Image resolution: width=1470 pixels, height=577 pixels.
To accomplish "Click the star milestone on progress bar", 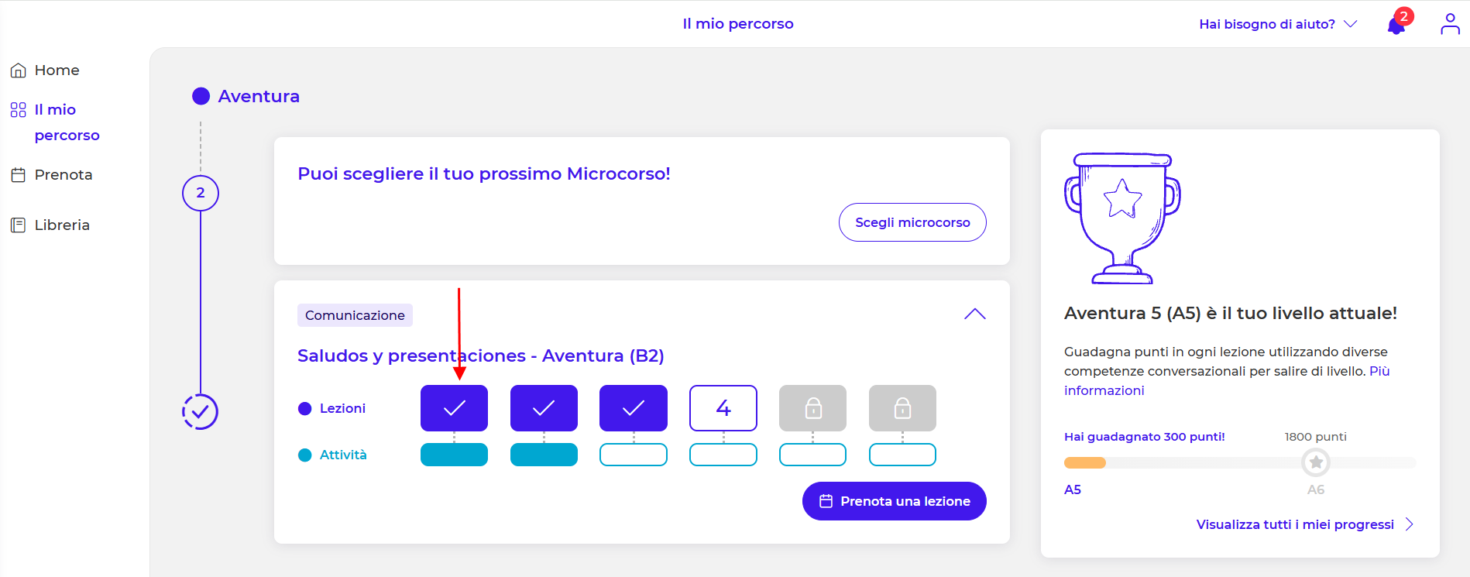I will tap(1315, 462).
